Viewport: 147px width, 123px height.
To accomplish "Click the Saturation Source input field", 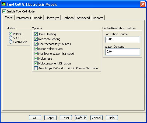I will pos(122,40).
